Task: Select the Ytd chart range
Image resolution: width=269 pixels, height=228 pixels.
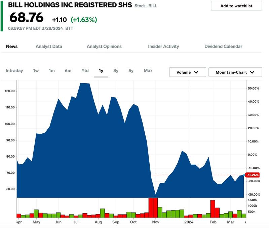Action: click(x=85, y=71)
